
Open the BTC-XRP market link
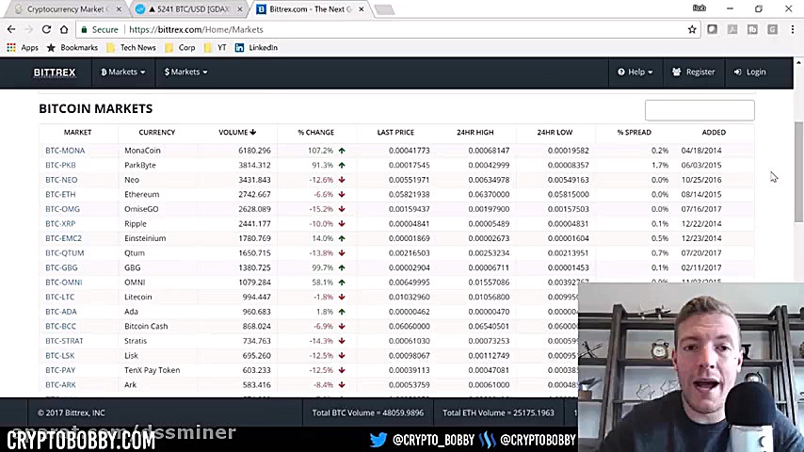(x=60, y=224)
